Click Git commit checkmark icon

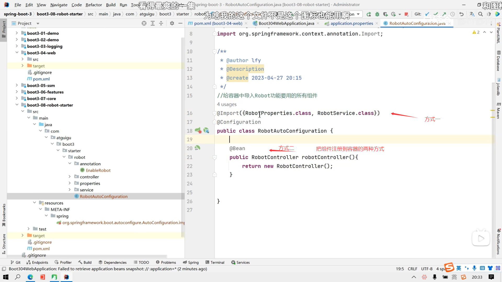436,14
